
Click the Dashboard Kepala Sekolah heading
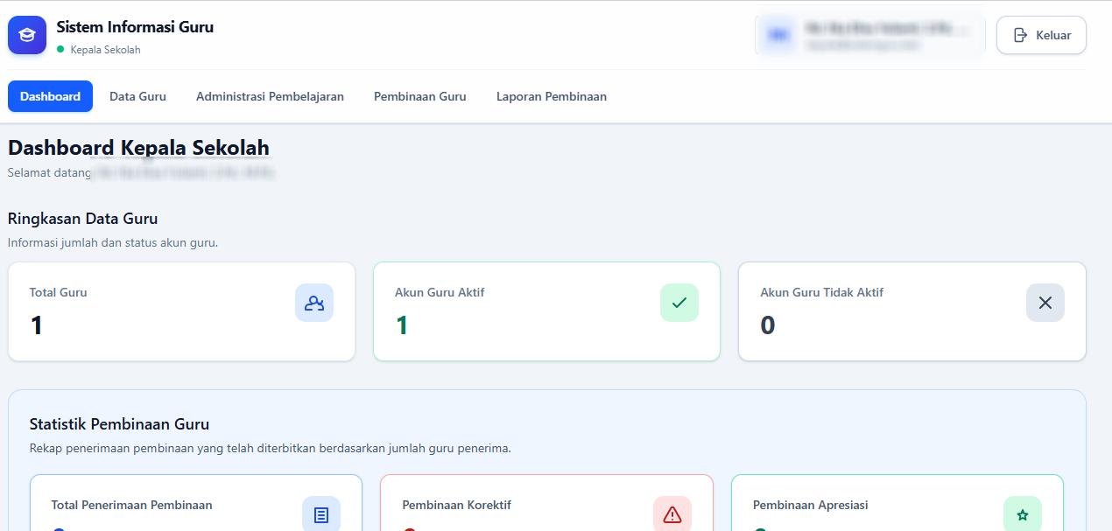pos(138,148)
